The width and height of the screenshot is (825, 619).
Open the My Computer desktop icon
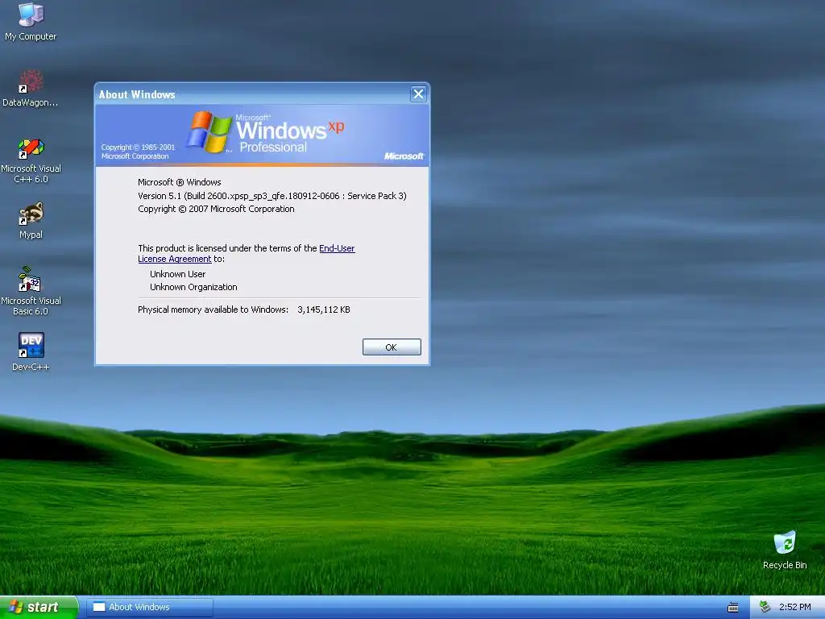[x=31, y=21]
